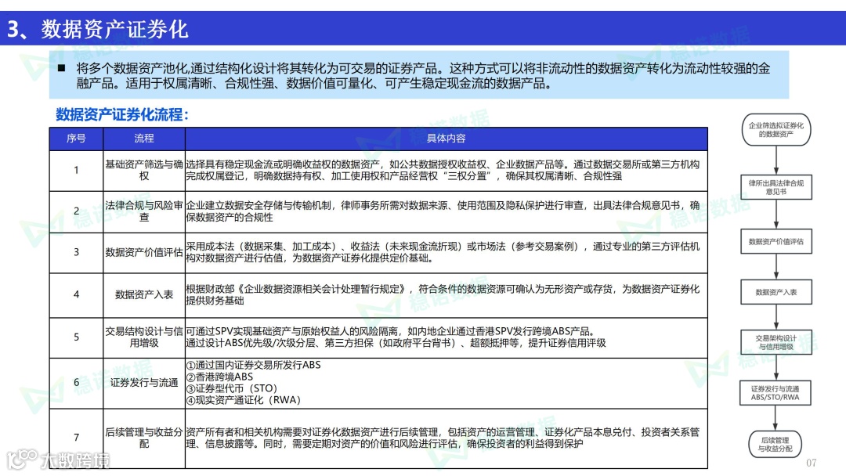Select the table cell "数据资产入表" in the 流程 column
The width and height of the screenshot is (846, 476).
[144, 295]
